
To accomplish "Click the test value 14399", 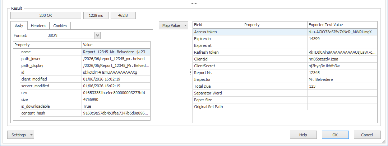I will click(x=314, y=39).
